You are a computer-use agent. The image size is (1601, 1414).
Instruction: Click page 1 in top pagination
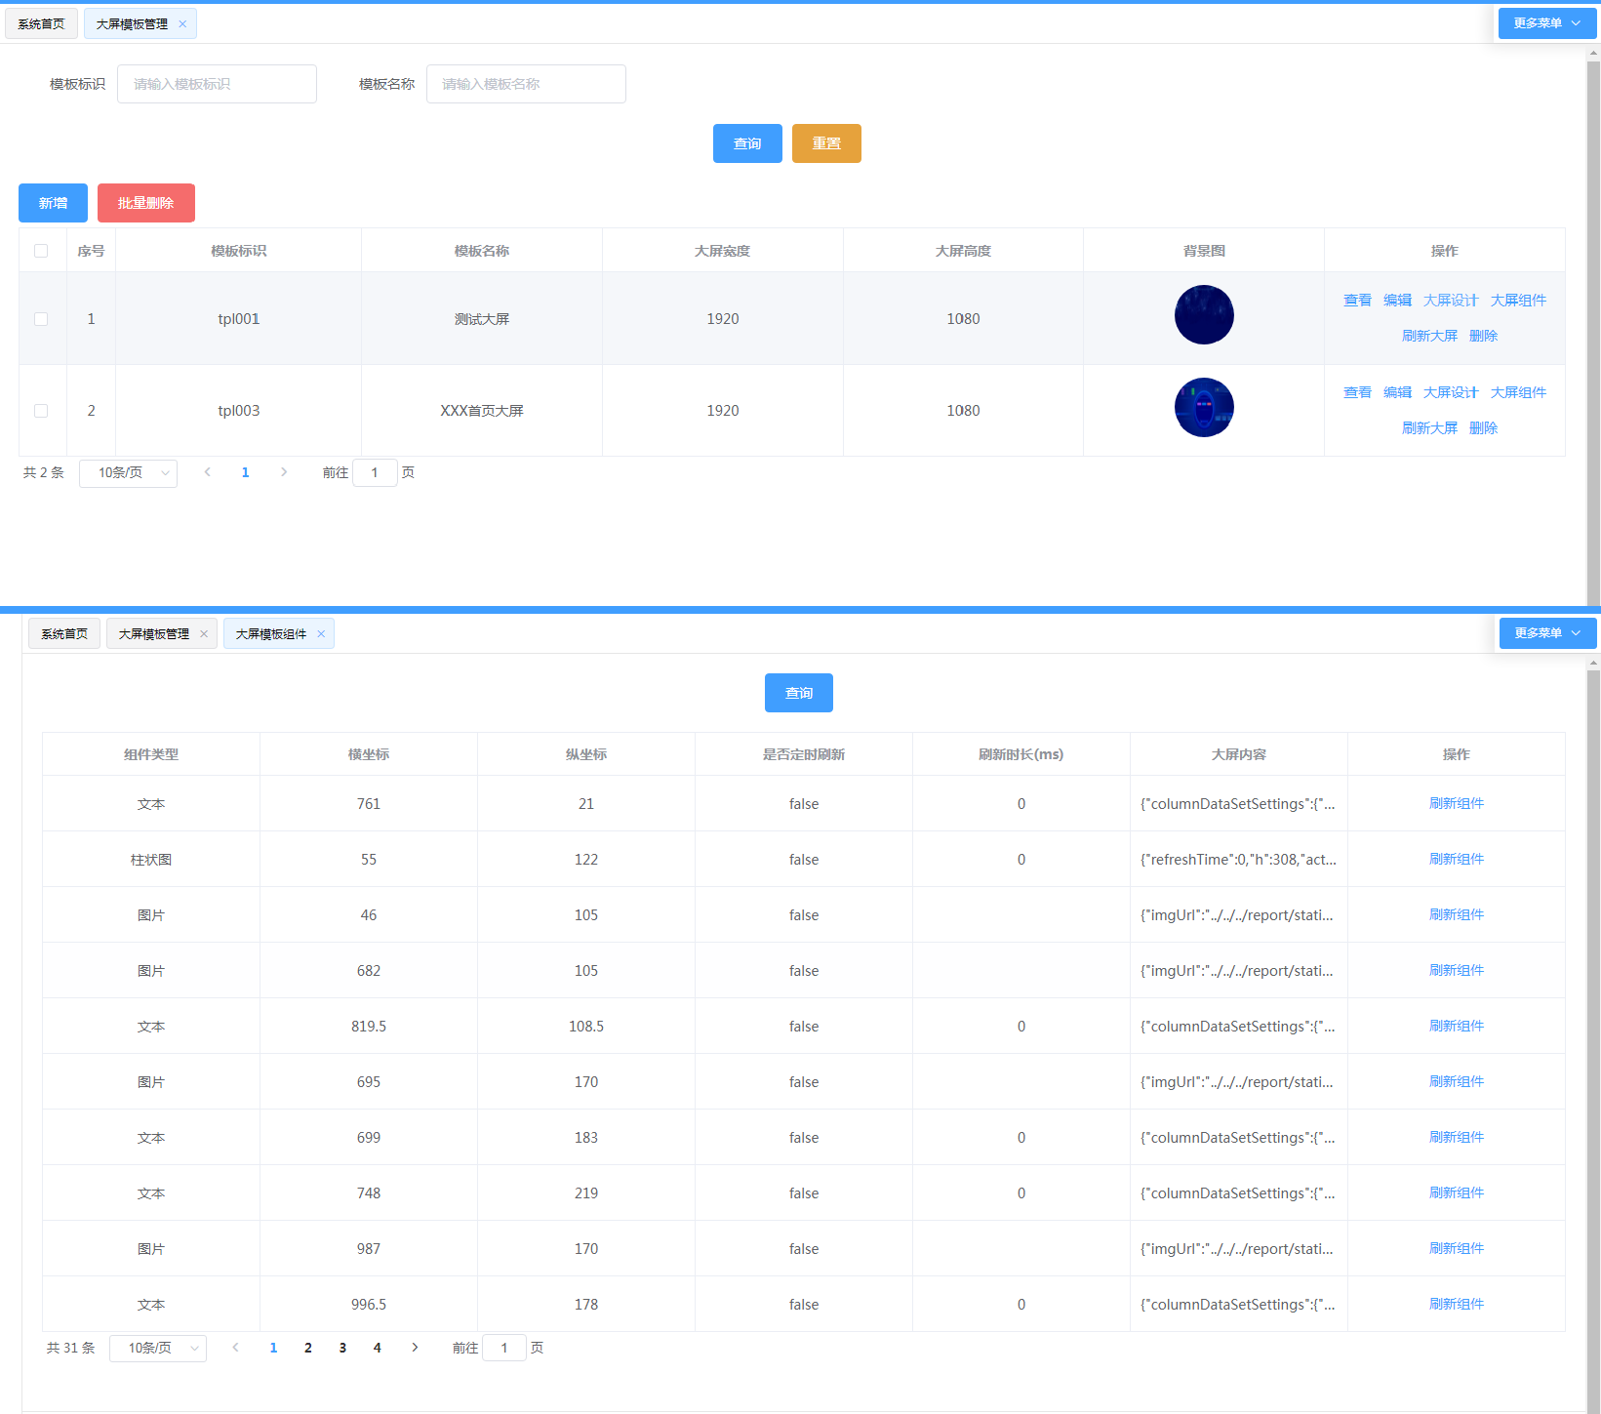(x=245, y=472)
